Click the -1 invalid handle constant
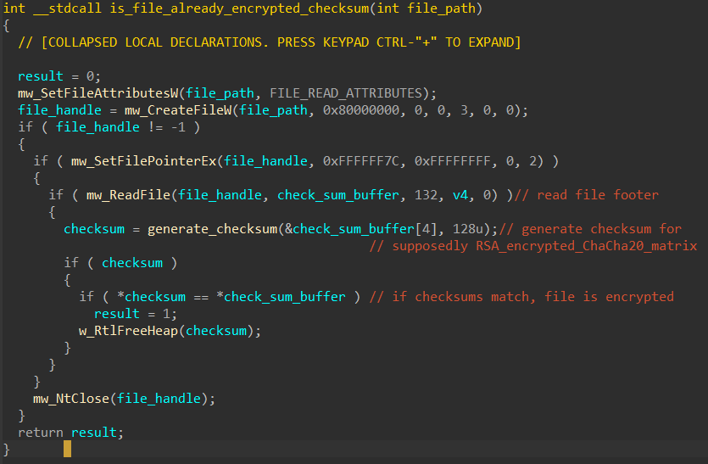Image resolution: width=708 pixels, height=464 pixels. click(x=178, y=127)
